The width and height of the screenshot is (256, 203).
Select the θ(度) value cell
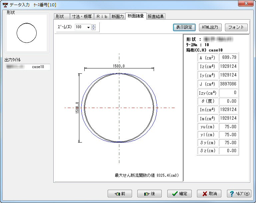coord(228,101)
